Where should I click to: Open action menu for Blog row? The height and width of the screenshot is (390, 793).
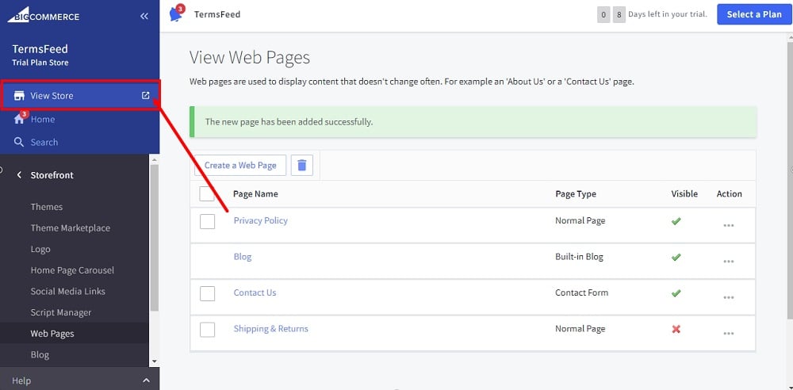pyautogui.click(x=728, y=261)
